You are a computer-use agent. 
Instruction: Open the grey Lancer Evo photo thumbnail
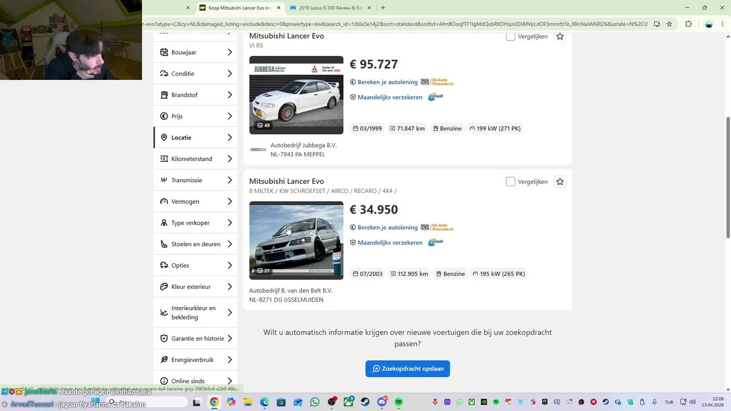296,240
